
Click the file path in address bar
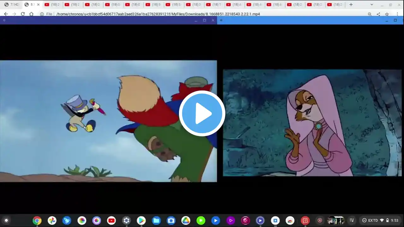[x=158, y=14]
